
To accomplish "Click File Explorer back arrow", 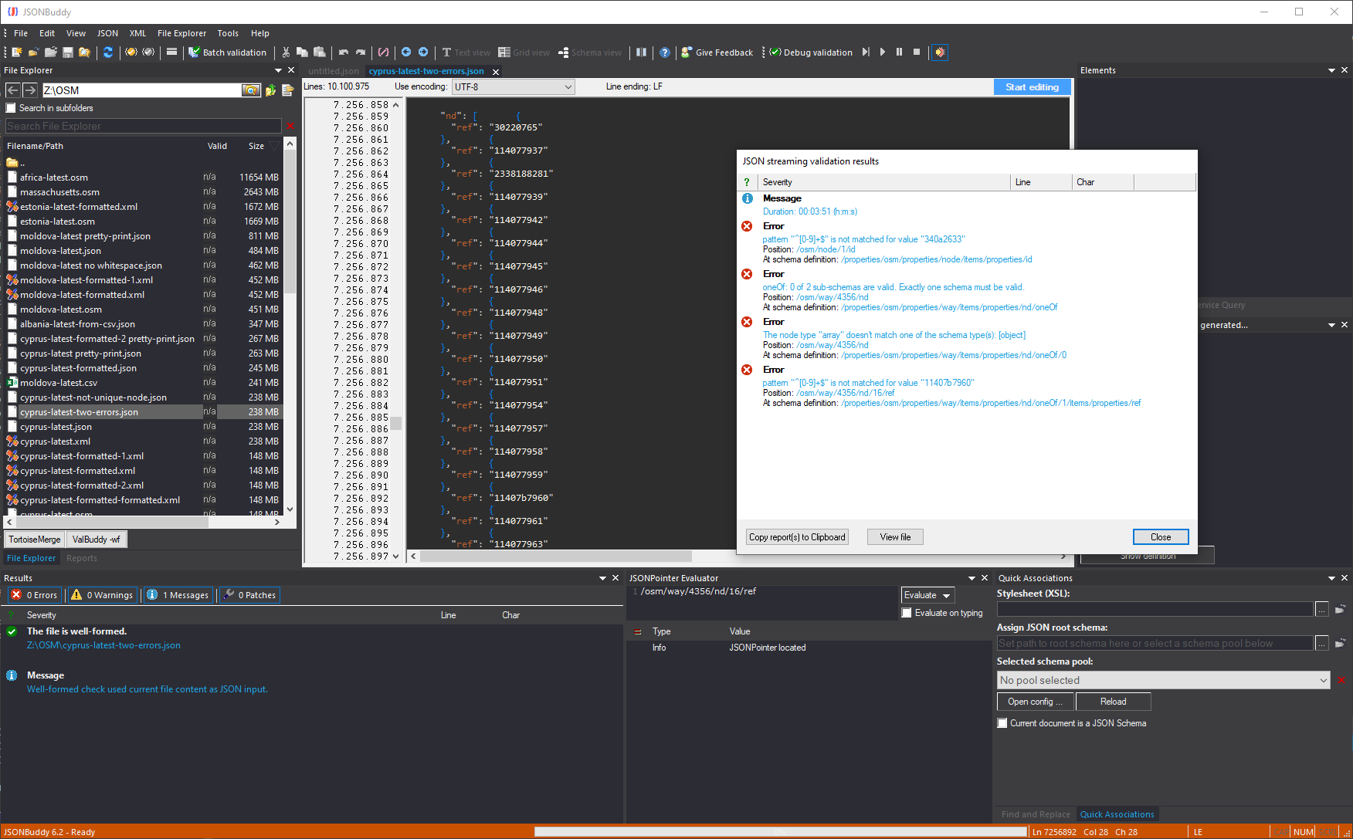I will click(13, 90).
